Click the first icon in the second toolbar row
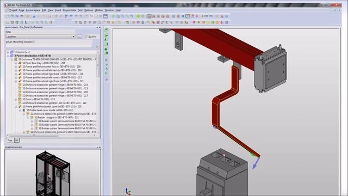Screen dimensions: 348x196 (7, 22)
